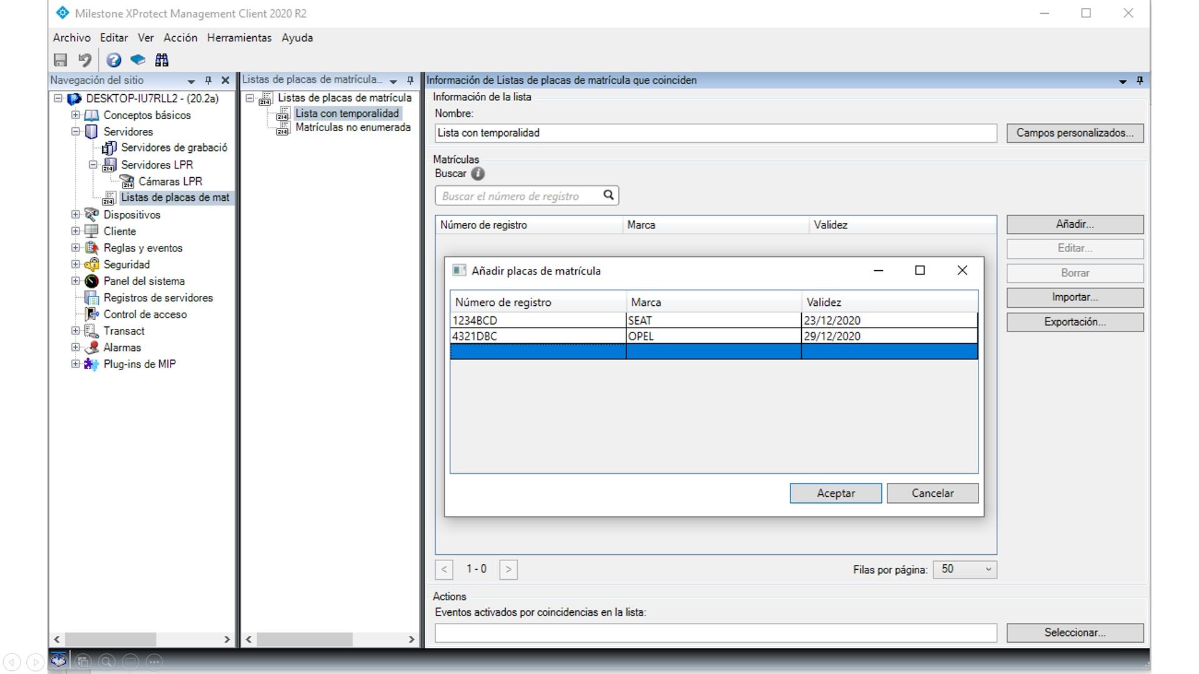Collapse the Servidores LPR node
The image size is (1199, 674).
tap(93, 165)
